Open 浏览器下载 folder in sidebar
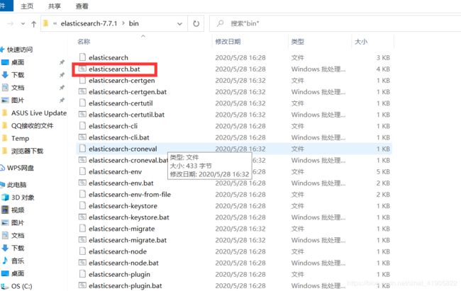The height and width of the screenshot is (291, 461). tap(27, 151)
